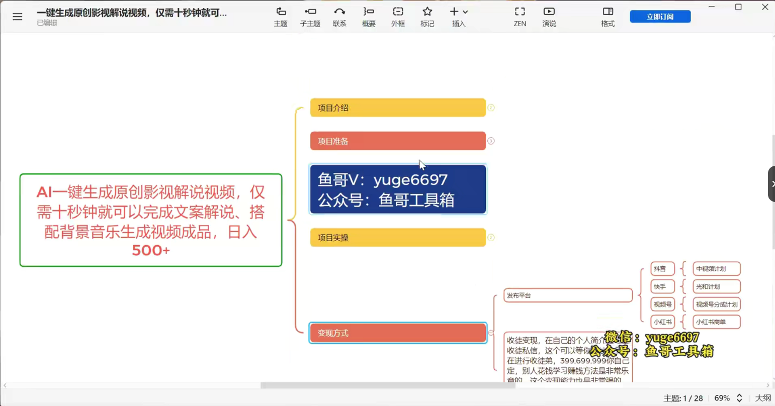Add a subtopic with 子主题
The width and height of the screenshot is (775, 406).
point(310,17)
